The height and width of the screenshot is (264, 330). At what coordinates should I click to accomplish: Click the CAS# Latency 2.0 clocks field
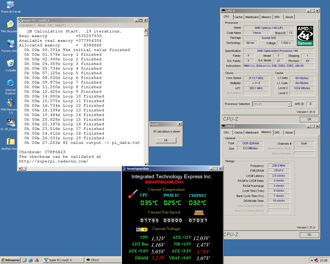pos(279,176)
